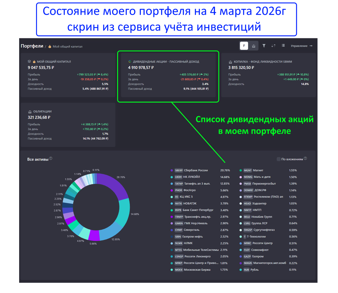Click Мой общий капитал breadcrumb
Image resolution: width=338 pixels, height=293 pixels.
tap(68, 46)
